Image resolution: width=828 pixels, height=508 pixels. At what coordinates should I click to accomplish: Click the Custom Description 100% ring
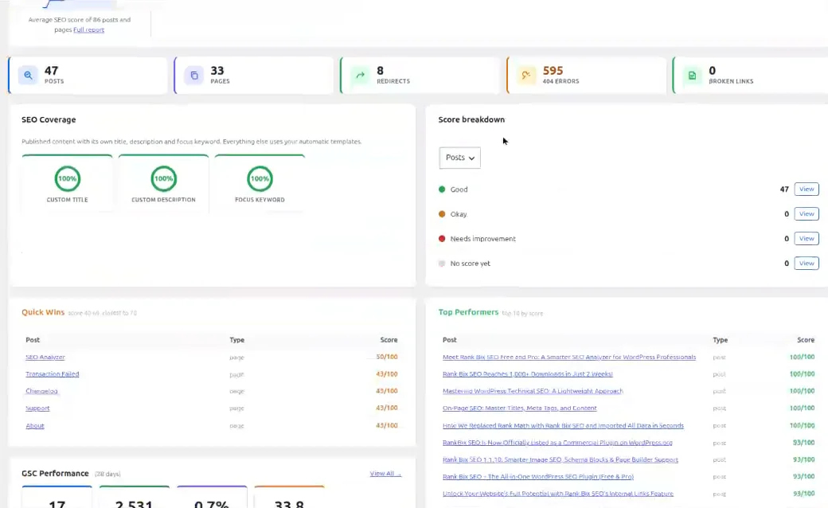(164, 178)
